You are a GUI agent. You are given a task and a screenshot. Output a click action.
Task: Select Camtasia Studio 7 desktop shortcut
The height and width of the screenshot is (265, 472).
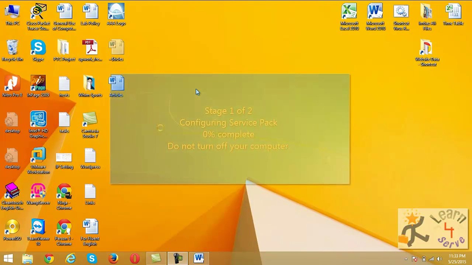tap(90, 125)
